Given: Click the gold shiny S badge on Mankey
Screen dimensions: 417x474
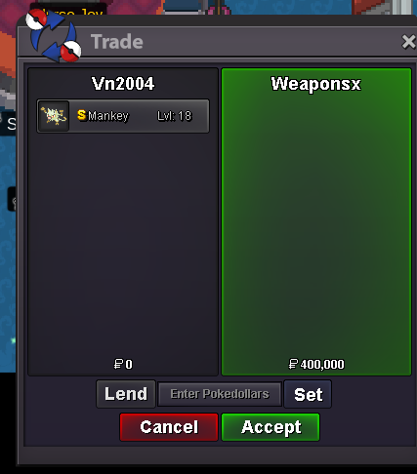Looking at the screenshot, I should pyautogui.click(x=82, y=115).
